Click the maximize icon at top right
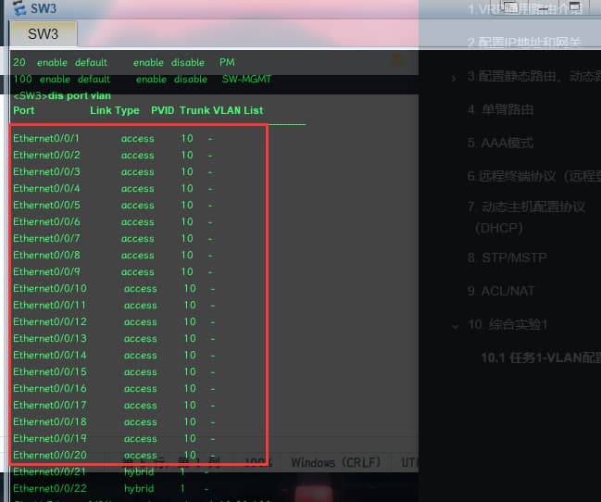The width and height of the screenshot is (601, 502). (x=575, y=7)
